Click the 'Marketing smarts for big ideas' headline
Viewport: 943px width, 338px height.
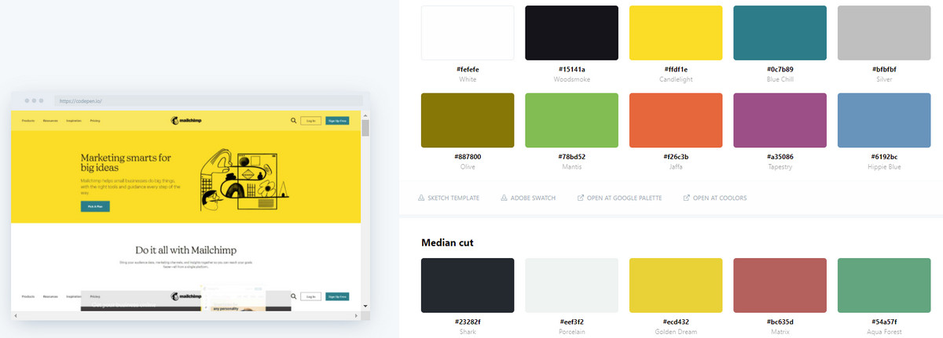tap(126, 162)
